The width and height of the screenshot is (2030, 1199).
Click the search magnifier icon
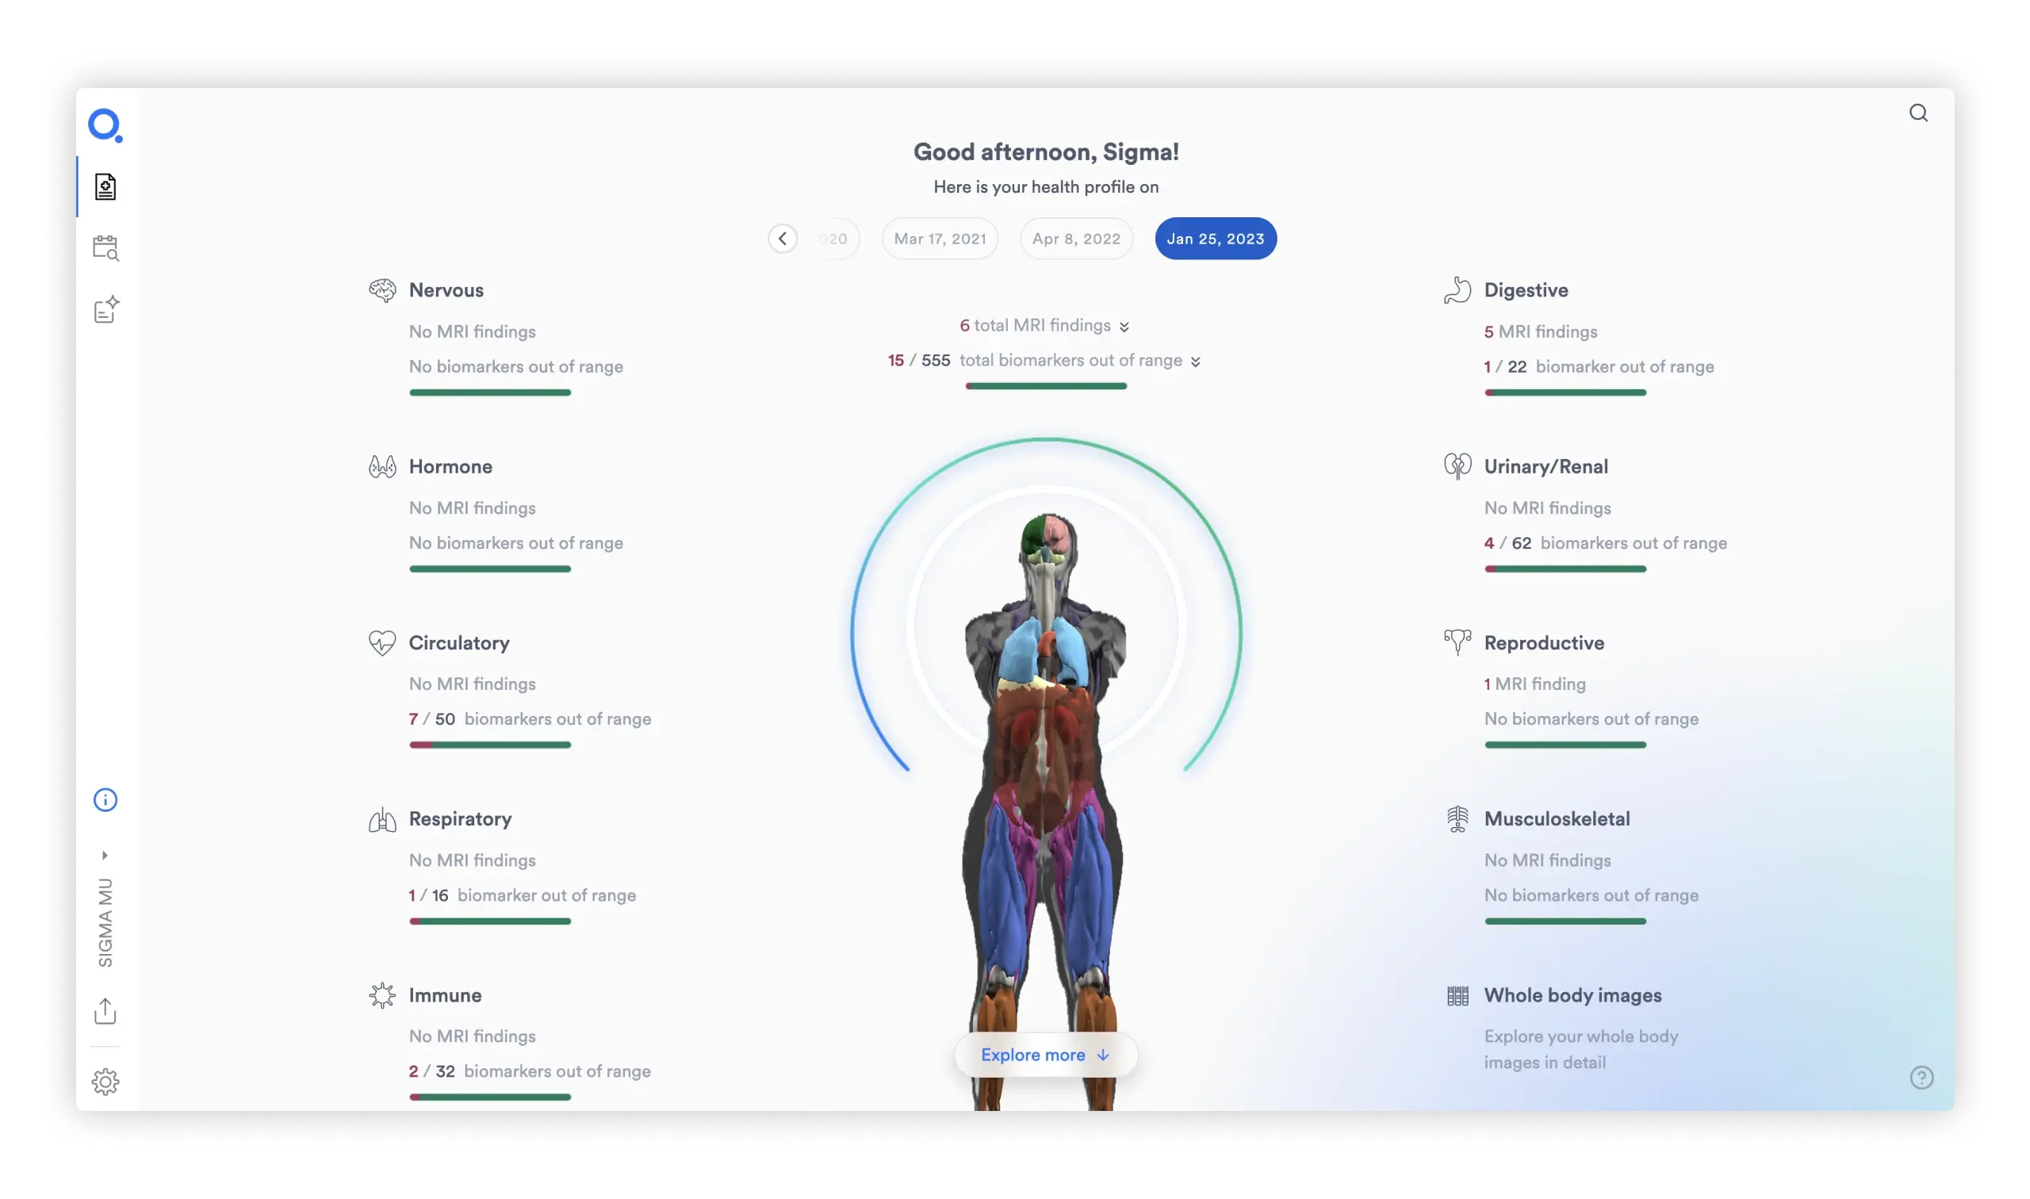tap(1918, 113)
